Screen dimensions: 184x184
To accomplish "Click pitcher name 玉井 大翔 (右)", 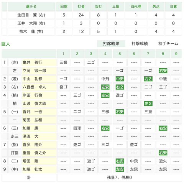I will (31, 23).
